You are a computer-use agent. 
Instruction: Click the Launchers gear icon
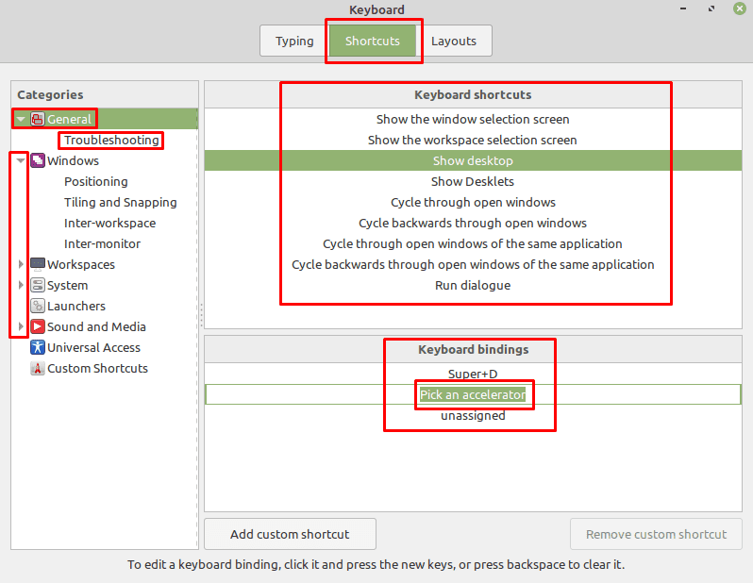tap(38, 306)
